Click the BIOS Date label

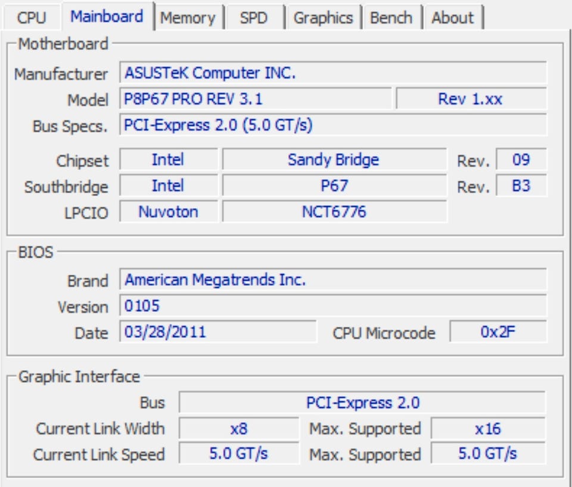92,333
